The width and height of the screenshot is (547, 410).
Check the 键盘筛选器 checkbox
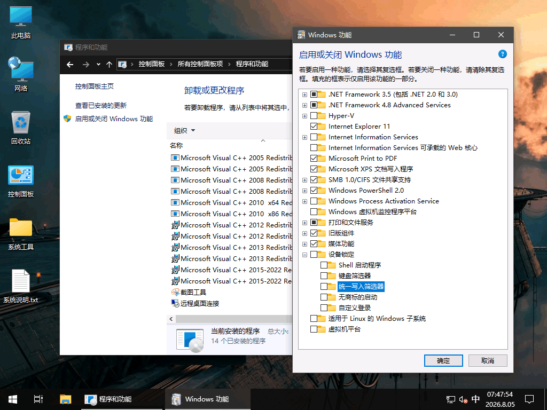click(324, 276)
